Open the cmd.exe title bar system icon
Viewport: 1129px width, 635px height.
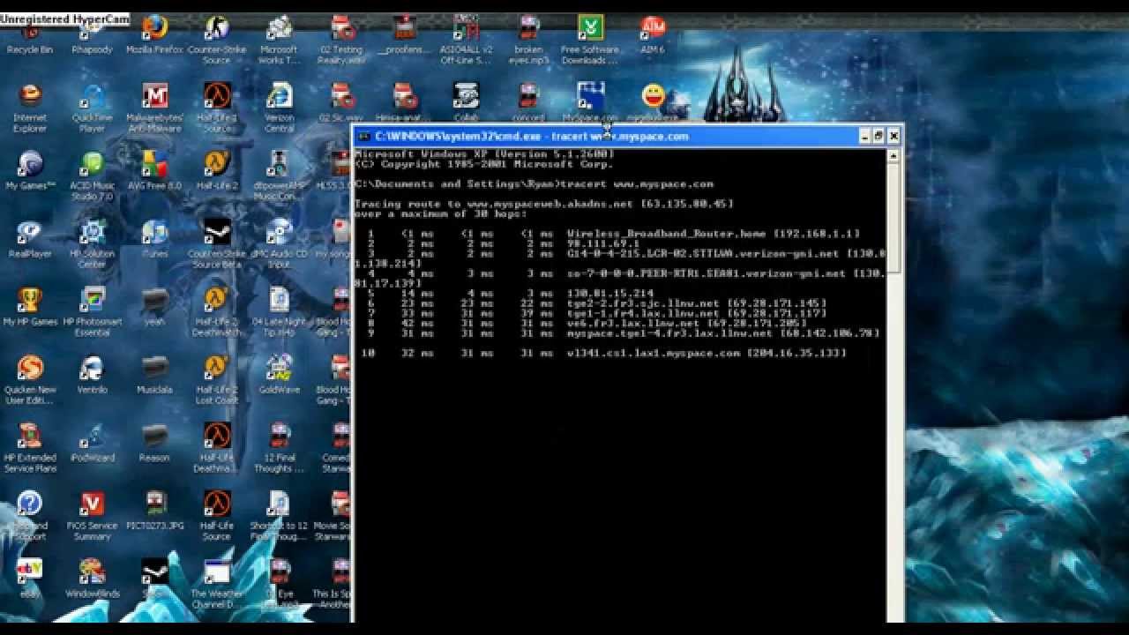pos(363,136)
